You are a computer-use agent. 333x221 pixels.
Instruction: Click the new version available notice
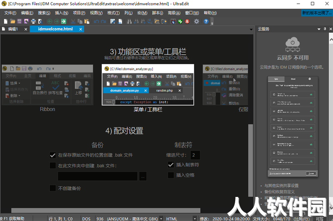[317, 13]
